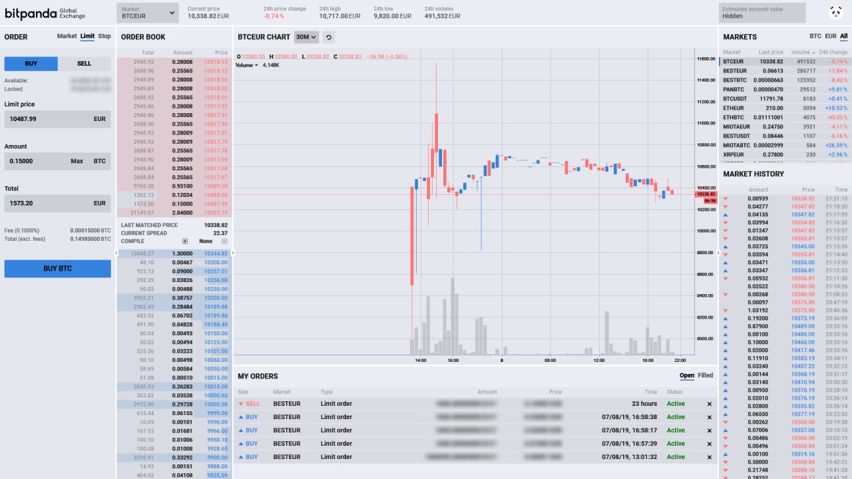The height and width of the screenshot is (479, 852).
Task: Show All markets
Action: pyautogui.click(x=844, y=37)
